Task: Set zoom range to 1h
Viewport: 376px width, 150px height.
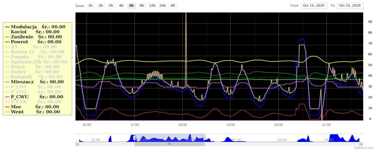Action: click(90, 6)
